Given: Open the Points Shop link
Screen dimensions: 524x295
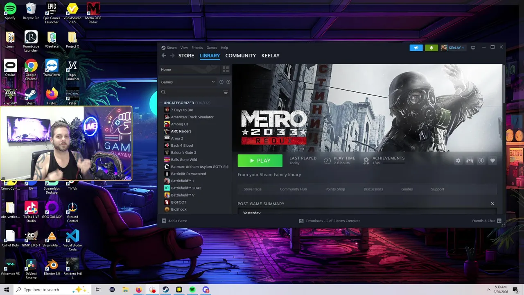Looking at the screenshot, I should click(335, 189).
